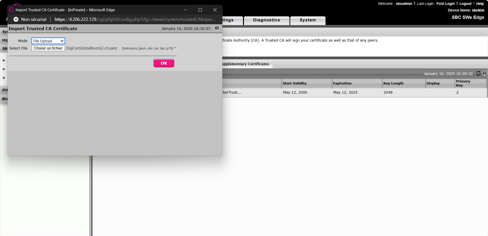This screenshot has width=488, height=236.
Task: Select the Supplementary Certificates tab
Action: tap(246, 64)
